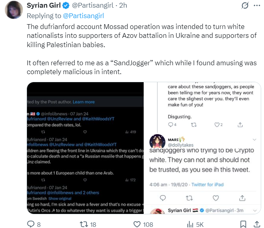Open the Grok explain icon at top right

click(244, 6)
